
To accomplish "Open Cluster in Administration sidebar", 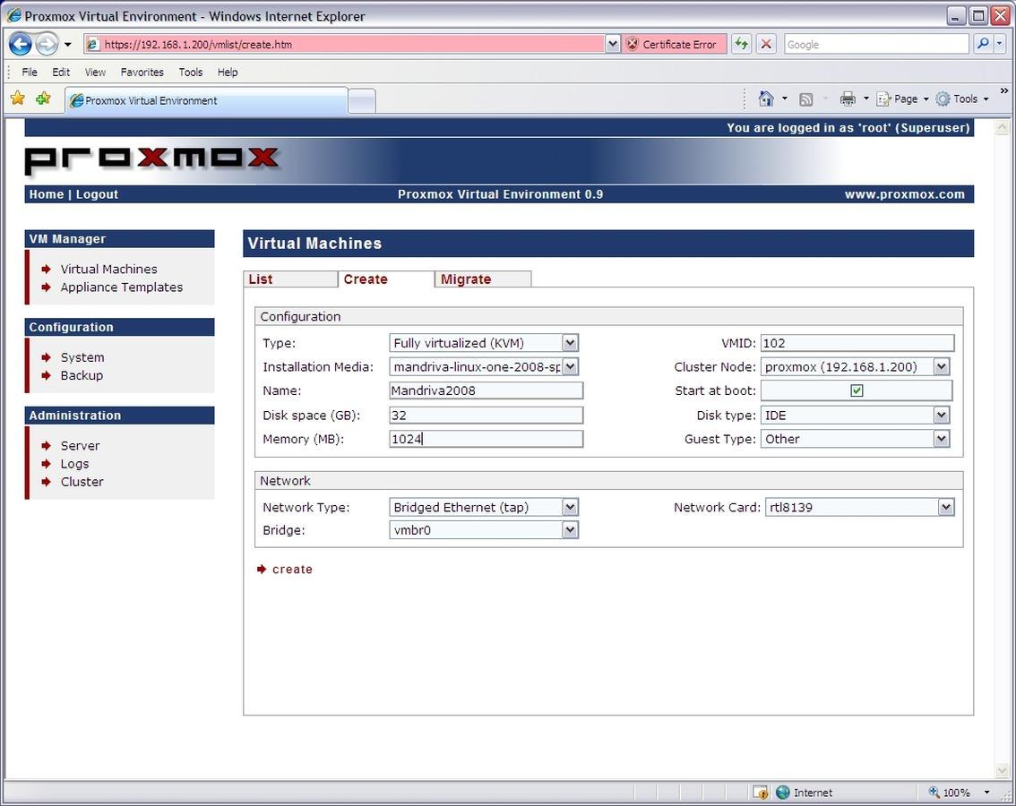I will (x=82, y=482).
